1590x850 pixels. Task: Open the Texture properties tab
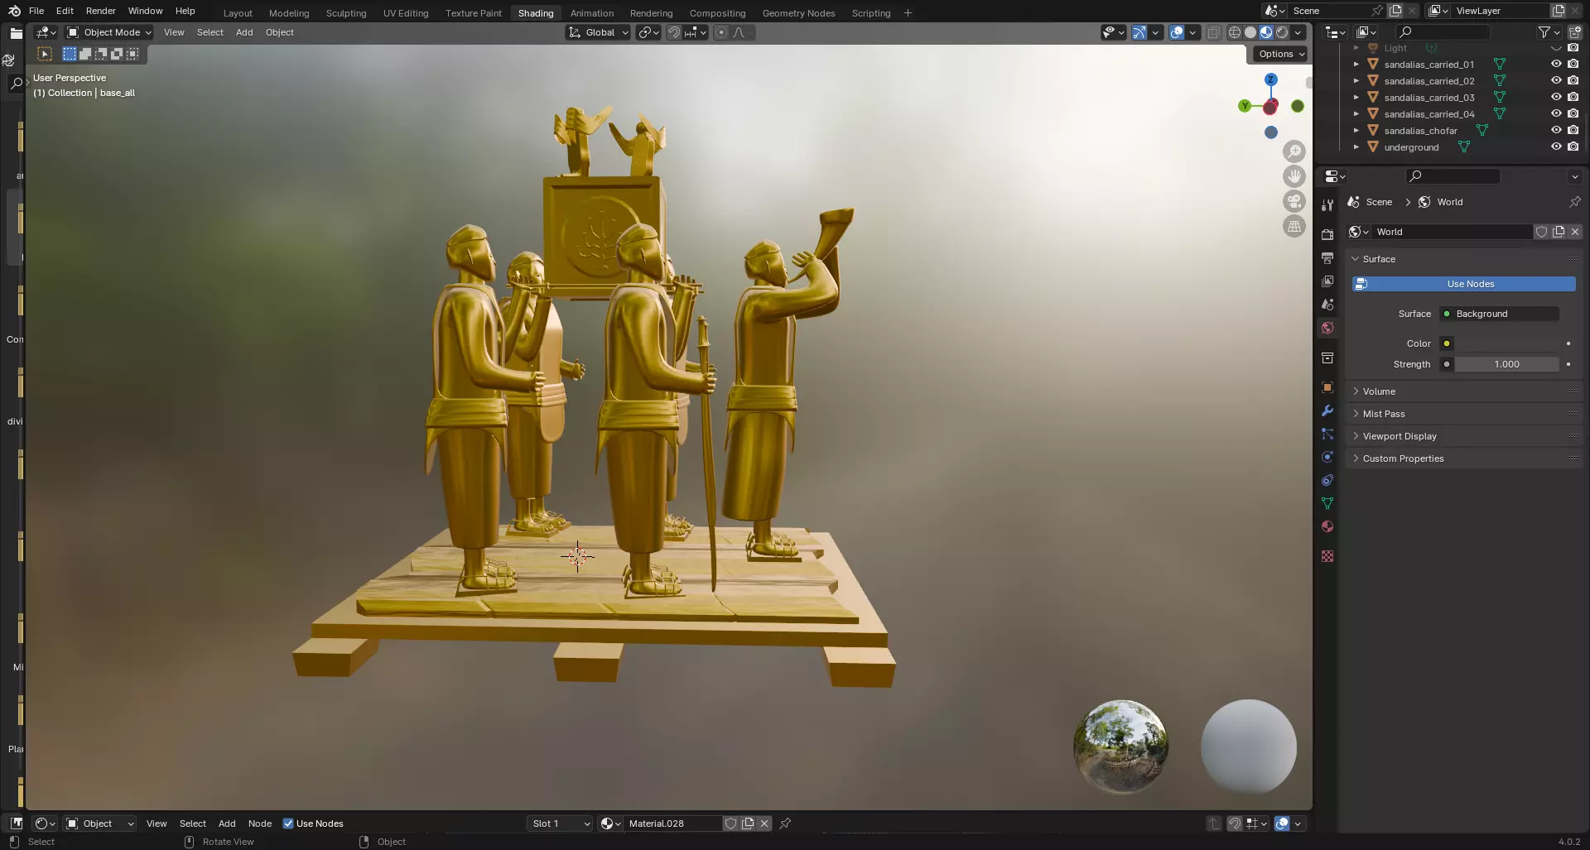tap(1327, 556)
